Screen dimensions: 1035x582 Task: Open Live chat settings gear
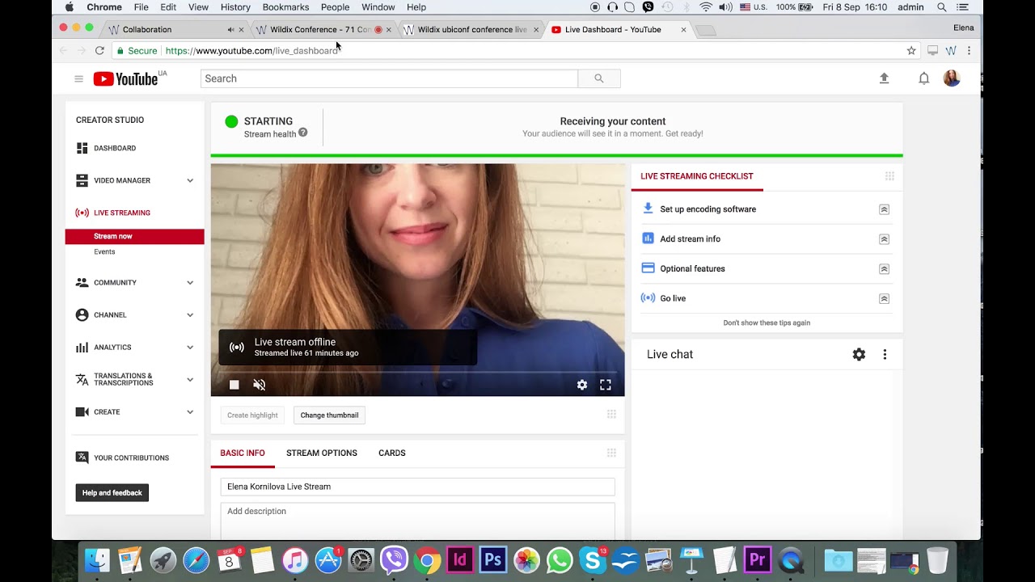(859, 354)
